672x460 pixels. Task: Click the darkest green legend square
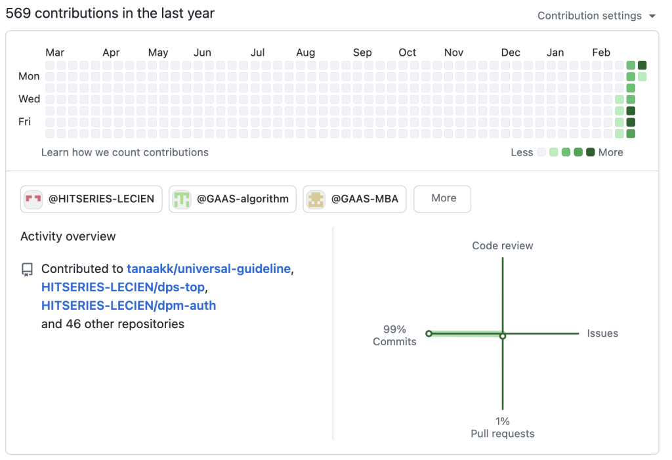coord(591,152)
